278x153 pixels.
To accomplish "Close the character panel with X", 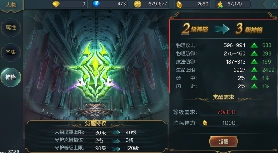I will 274,4.
